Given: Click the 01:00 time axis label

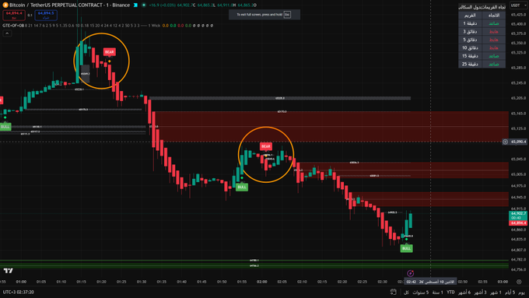Looking at the screenshot, I should 21,282.
